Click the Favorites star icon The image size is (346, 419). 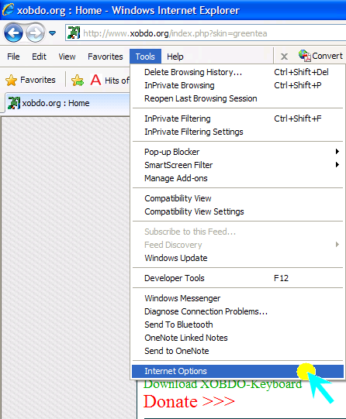(x=11, y=81)
